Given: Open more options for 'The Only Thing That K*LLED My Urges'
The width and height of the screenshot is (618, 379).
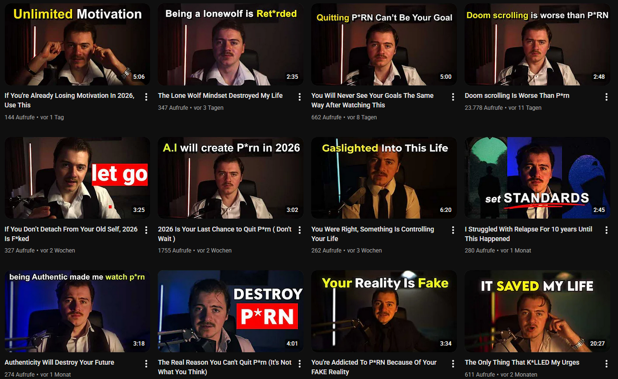Looking at the screenshot, I should (x=606, y=364).
